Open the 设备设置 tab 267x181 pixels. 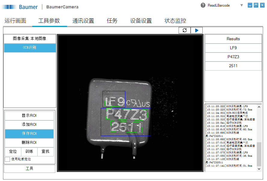coord(141,21)
